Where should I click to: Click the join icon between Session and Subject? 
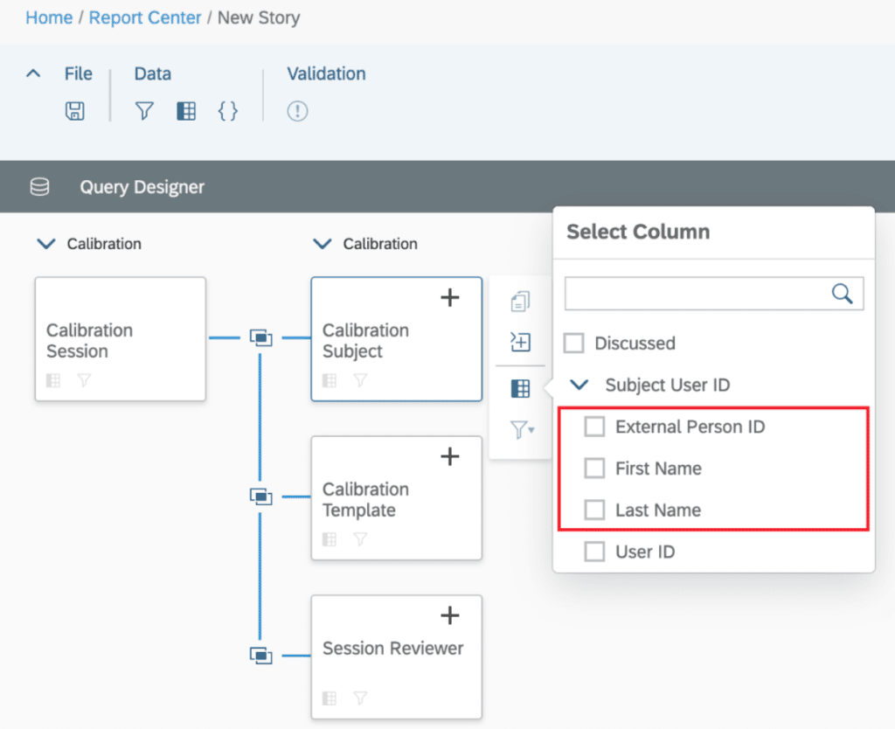pos(260,337)
